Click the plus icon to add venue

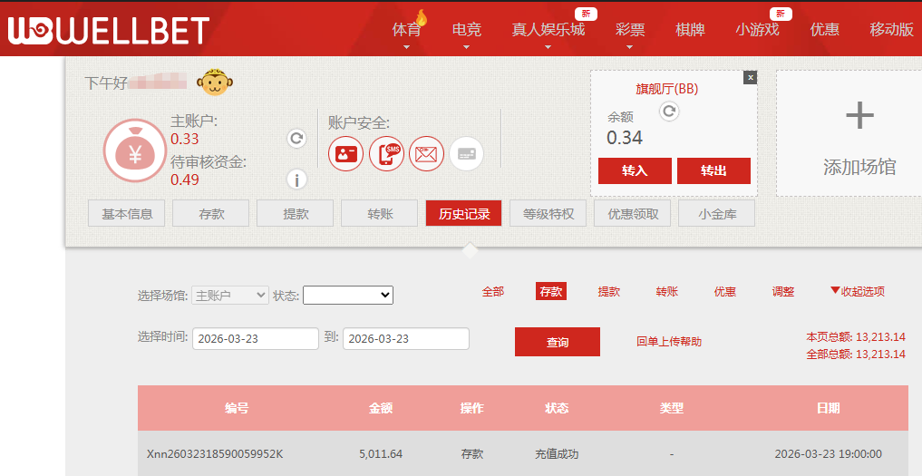[859, 115]
